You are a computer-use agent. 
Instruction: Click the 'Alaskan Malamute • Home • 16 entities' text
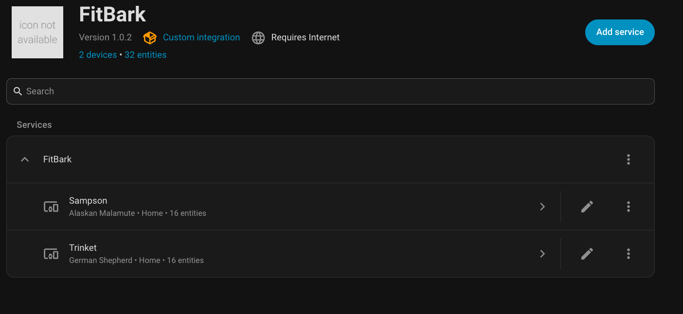[x=138, y=213]
